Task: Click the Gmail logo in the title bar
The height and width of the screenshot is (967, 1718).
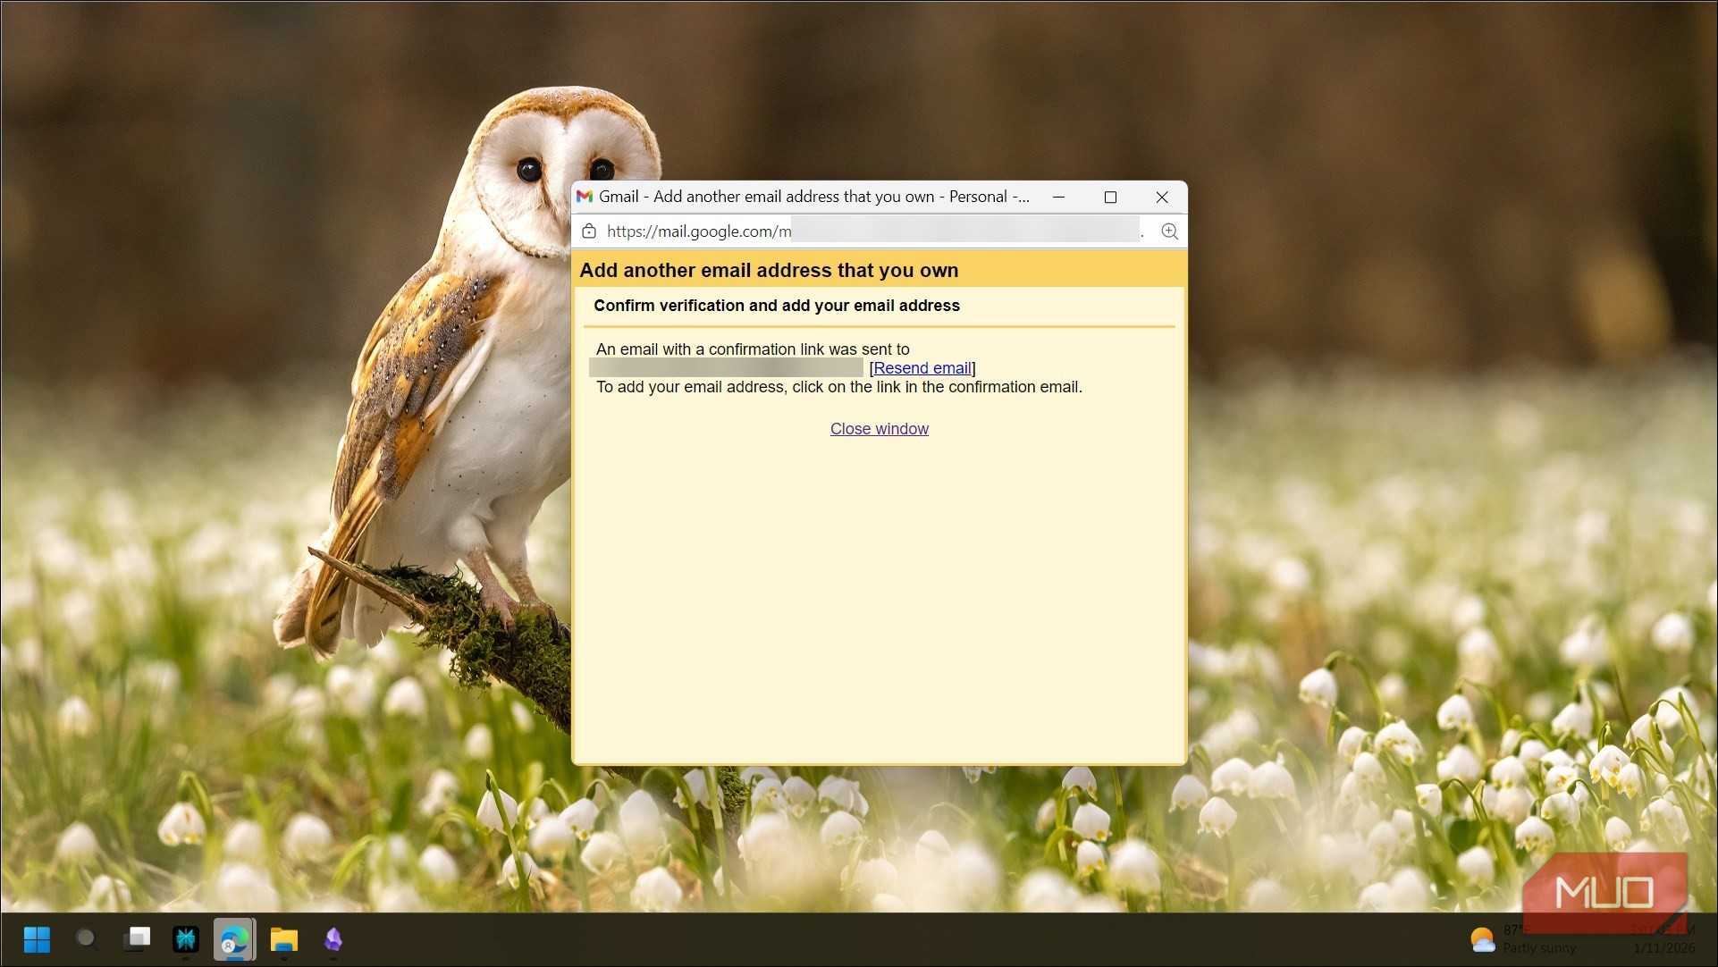Action: (585, 197)
